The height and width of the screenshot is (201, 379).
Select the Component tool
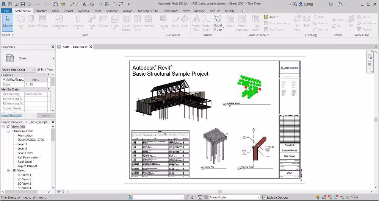pos(60,22)
